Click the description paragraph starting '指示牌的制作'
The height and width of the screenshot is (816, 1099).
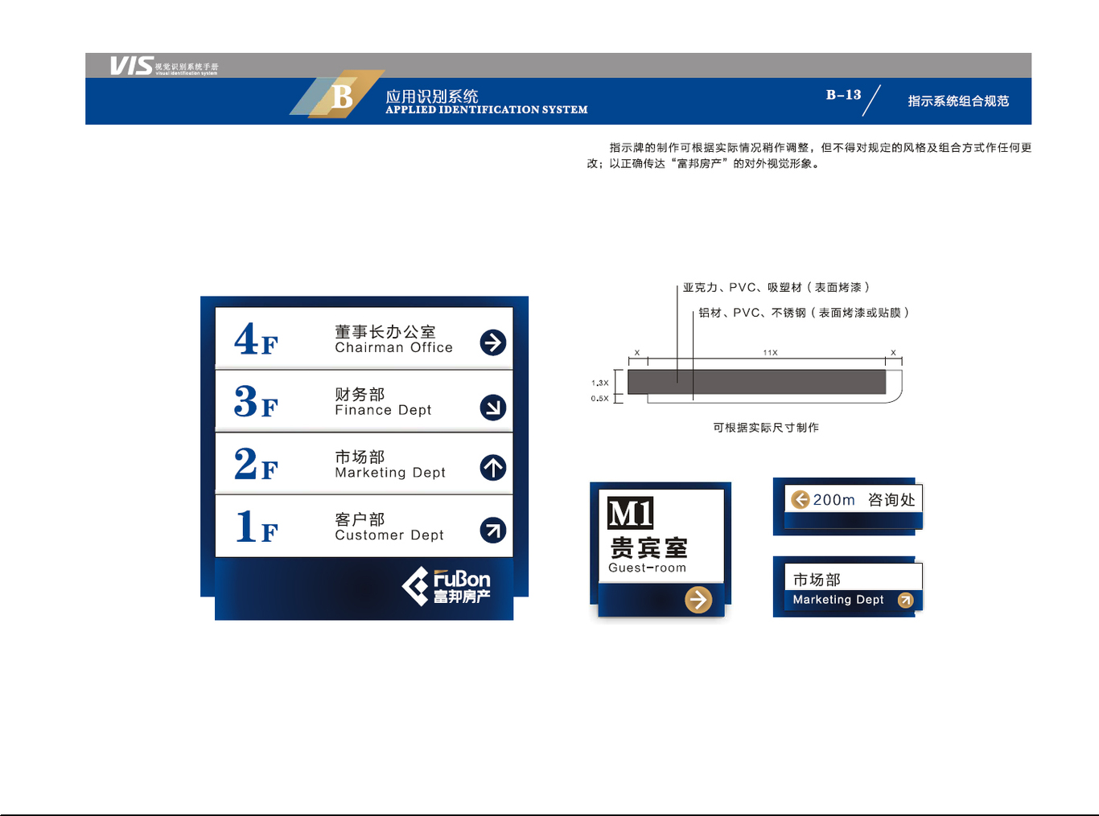[809, 156]
